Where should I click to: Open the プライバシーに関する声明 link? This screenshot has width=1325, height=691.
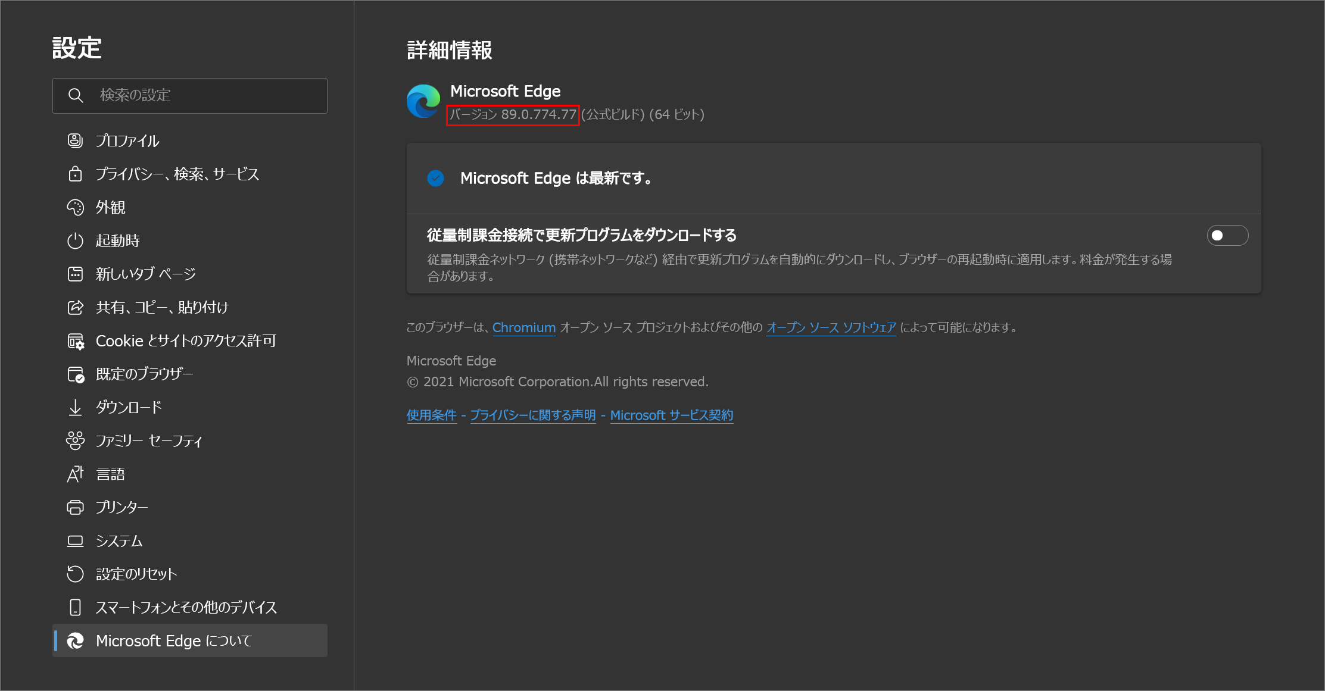(x=533, y=415)
